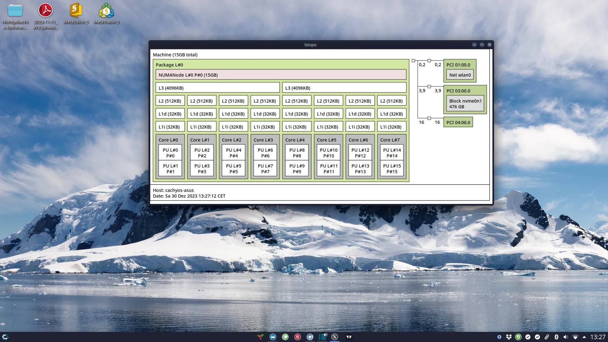Click the lstopo window up chevron button
Viewport: 608px width, 342px height.
pyautogui.click(x=482, y=45)
